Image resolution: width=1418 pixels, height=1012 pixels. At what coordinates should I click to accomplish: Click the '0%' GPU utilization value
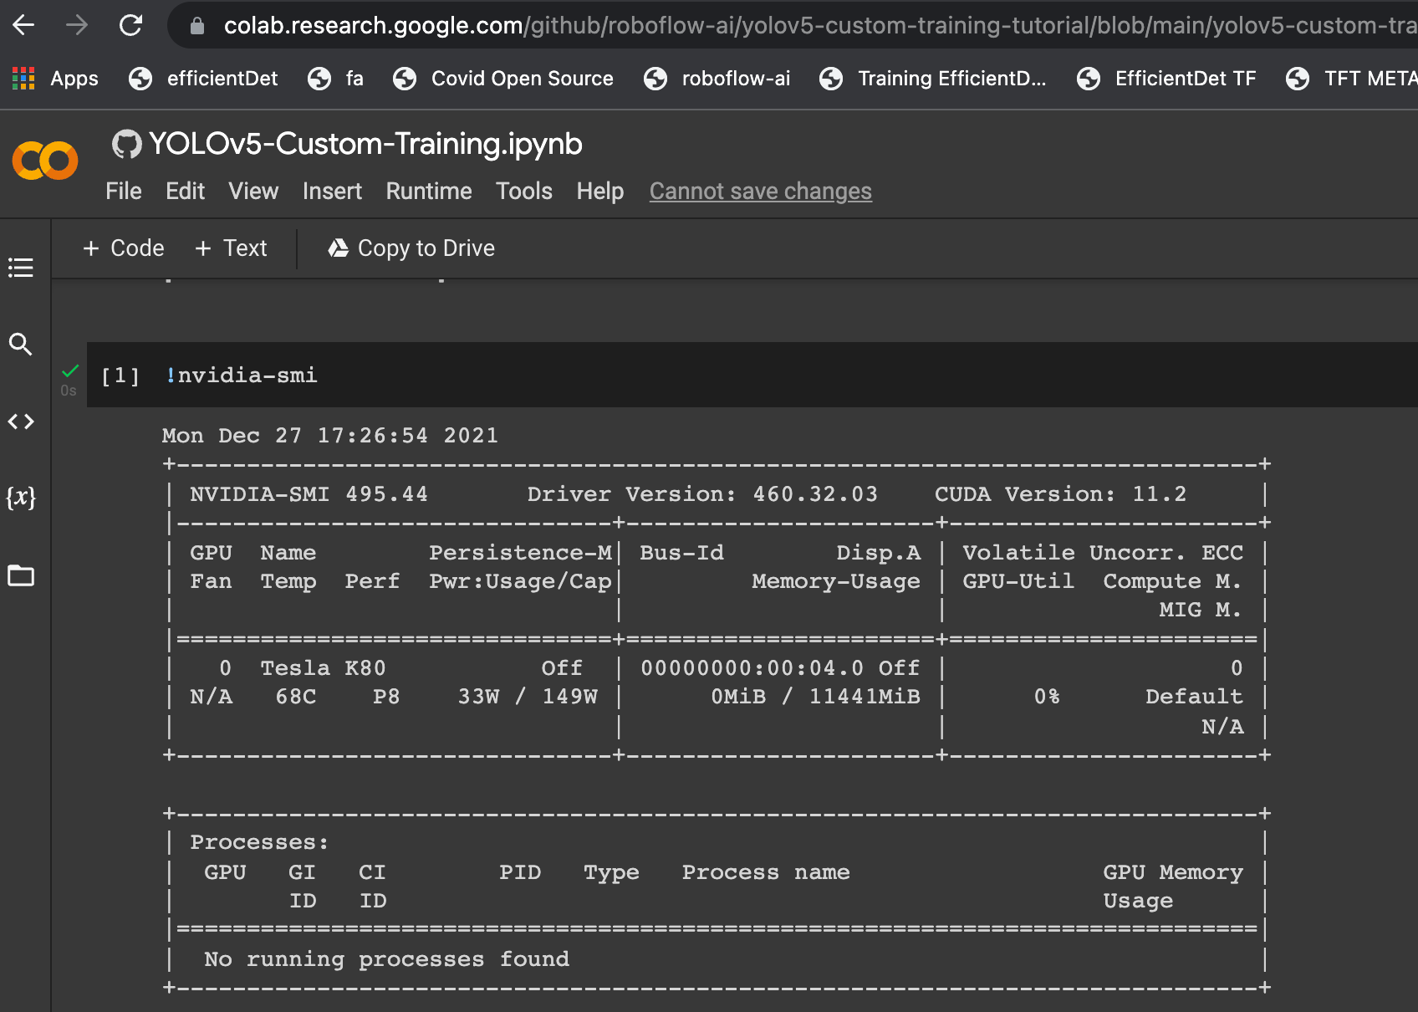[1047, 697]
